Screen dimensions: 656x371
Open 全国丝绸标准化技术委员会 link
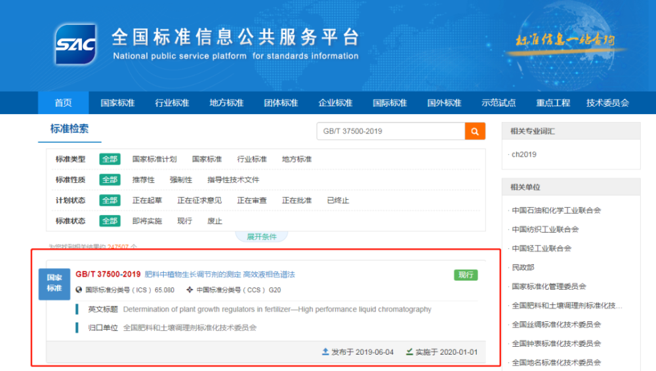[556, 324]
